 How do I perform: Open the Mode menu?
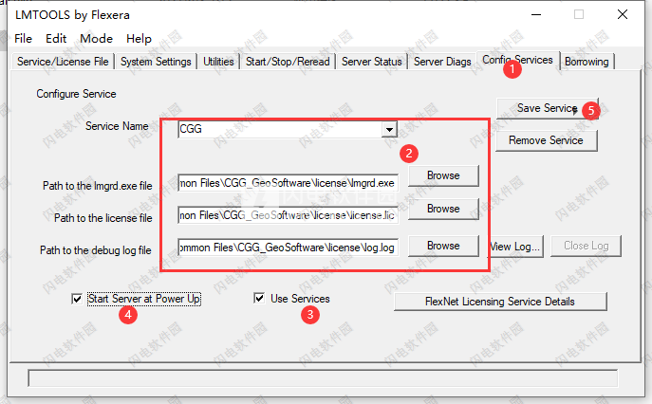pos(96,39)
